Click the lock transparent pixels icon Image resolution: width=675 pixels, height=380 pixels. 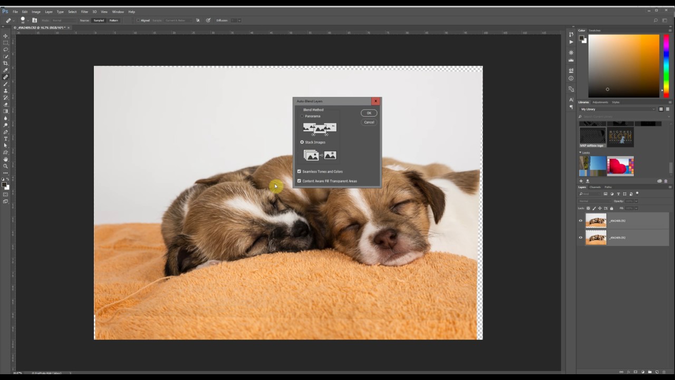[x=588, y=208]
